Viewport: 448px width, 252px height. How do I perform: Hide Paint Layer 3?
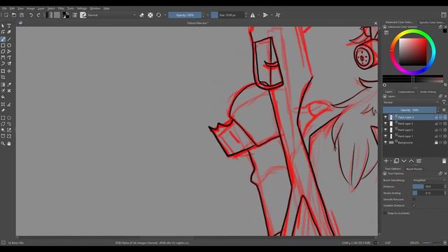(385, 123)
